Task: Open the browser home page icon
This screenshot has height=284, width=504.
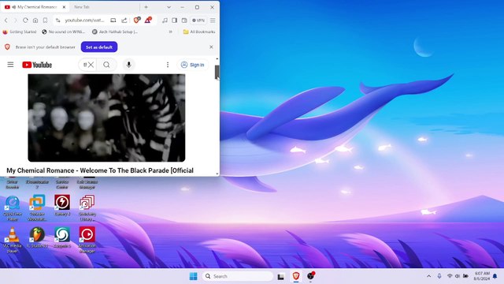Action: tap(35, 21)
